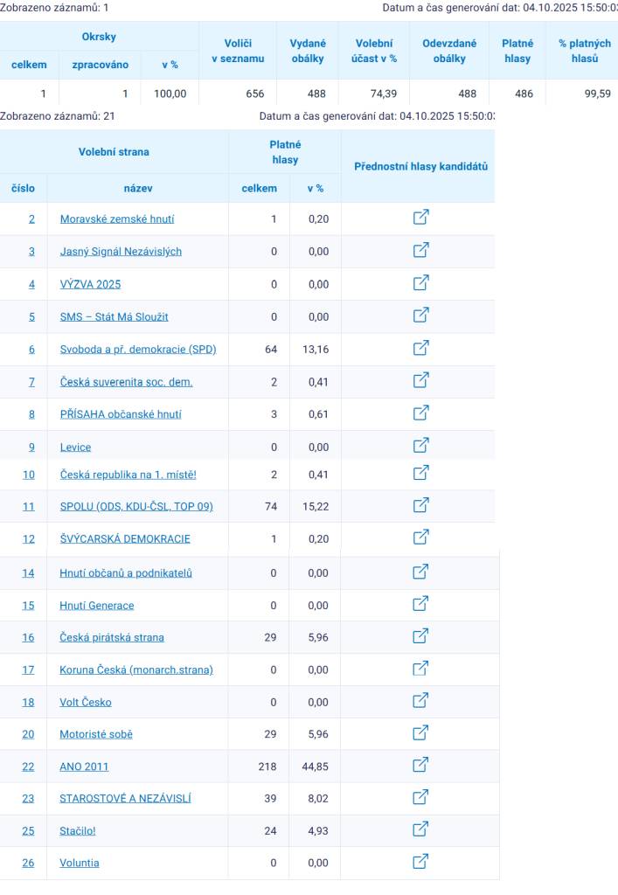Open the Svoboda a př. demokracie (SPD) link
The height and width of the screenshot is (895, 618).
pyautogui.click(x=138, y=350)
